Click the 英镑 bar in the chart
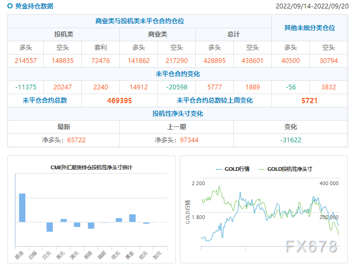This screenshot has width=353, height=265. click(91, 225)
